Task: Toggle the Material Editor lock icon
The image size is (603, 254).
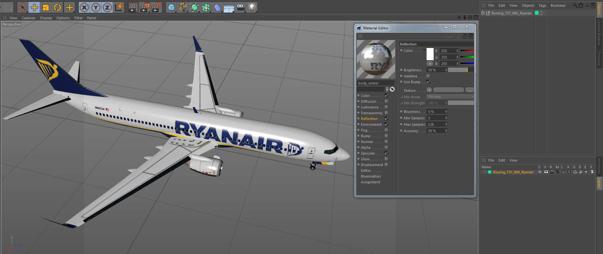Action: coord(465,36)
